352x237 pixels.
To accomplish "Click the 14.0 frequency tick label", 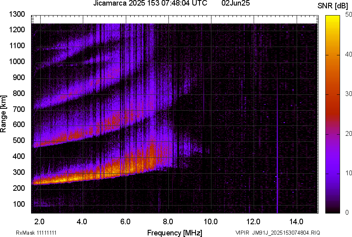I will (x=296, y=222).
